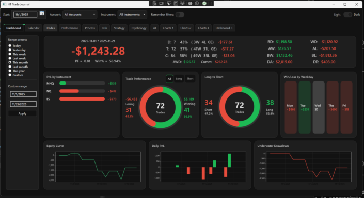Open the Strategy tab
This screenshot has height=198, width=364.
point(119,28)
